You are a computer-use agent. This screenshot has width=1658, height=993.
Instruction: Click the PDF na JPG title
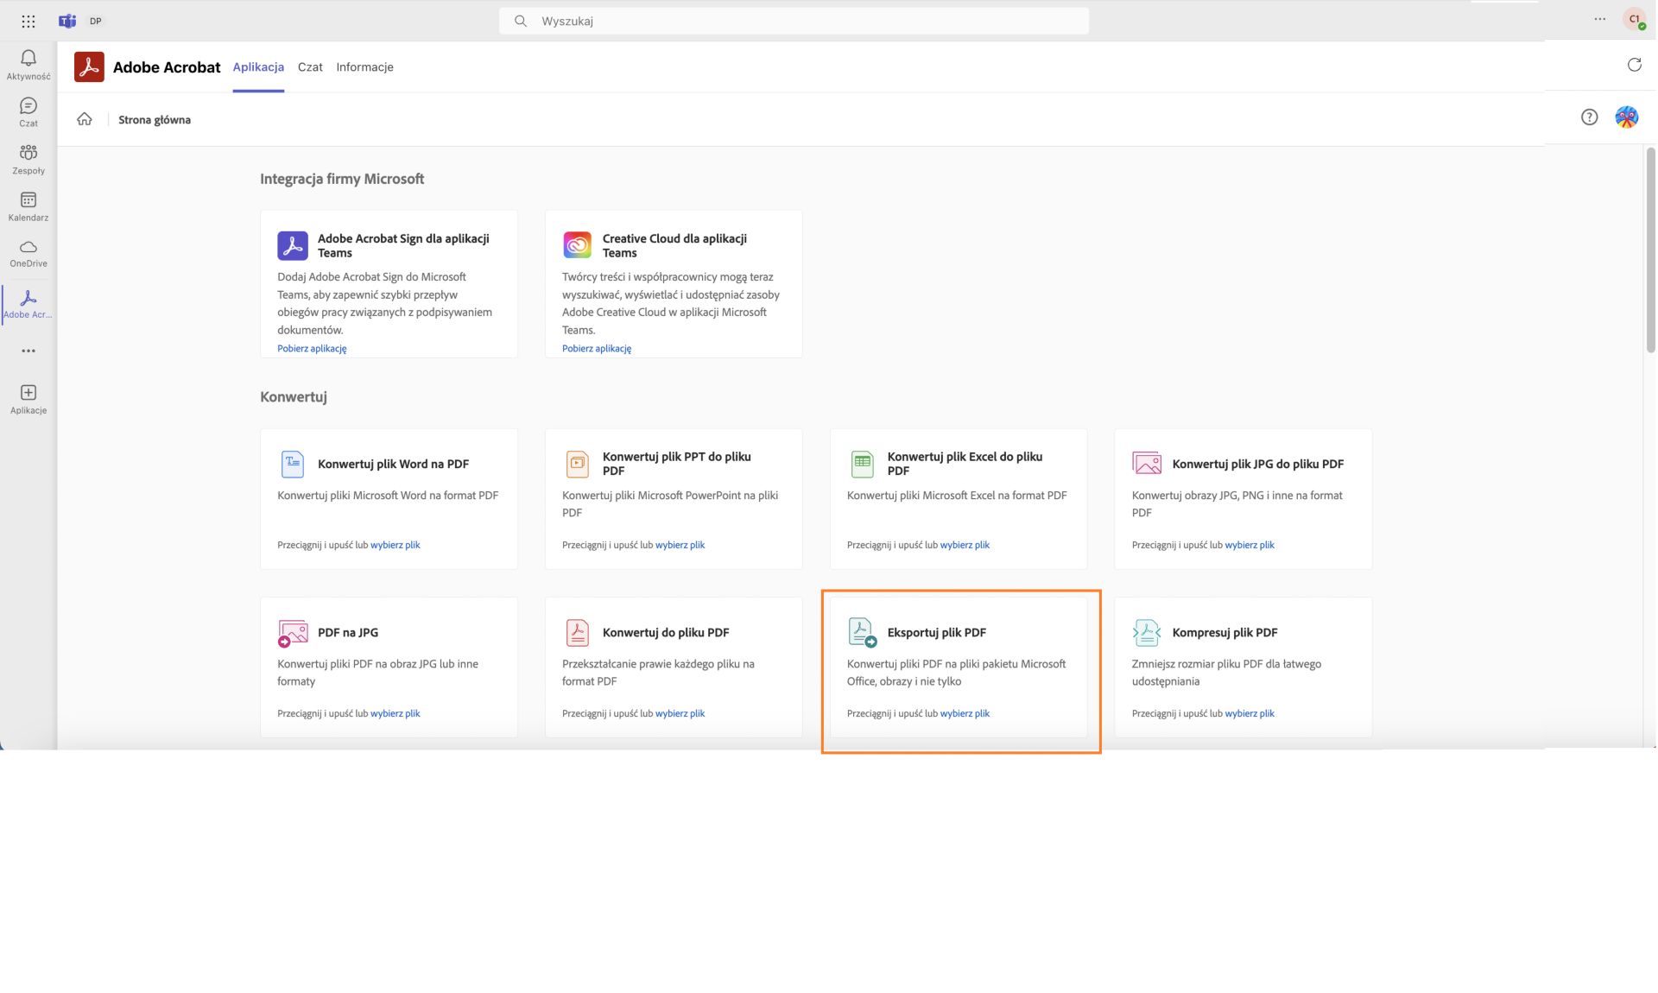[x=348, y=633]
